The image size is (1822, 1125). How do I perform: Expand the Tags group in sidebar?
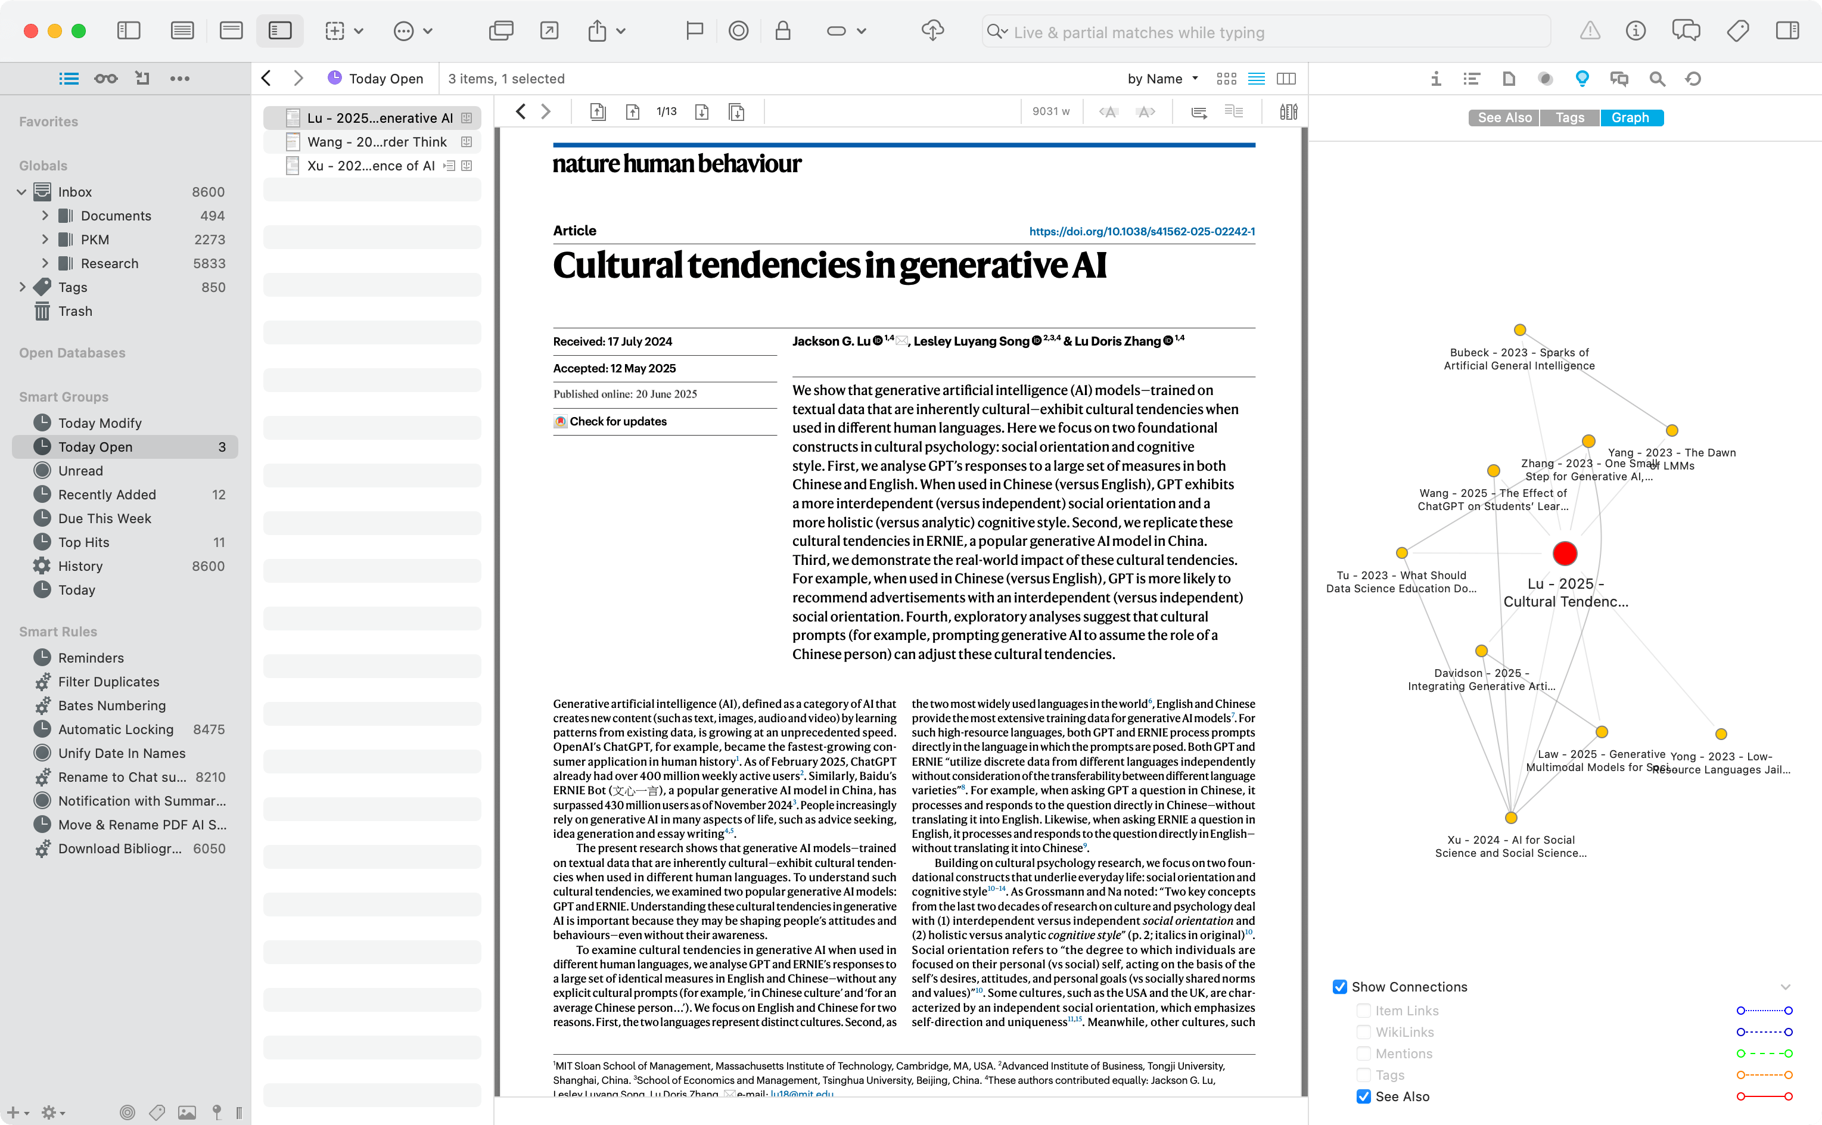(21, 287)
